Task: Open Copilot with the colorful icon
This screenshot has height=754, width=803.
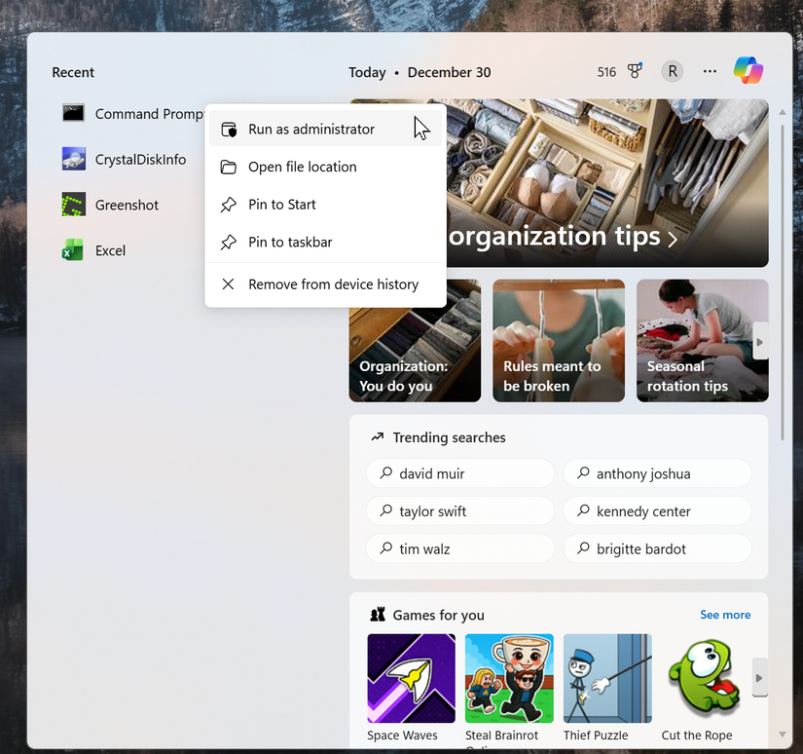Action: 748,70
